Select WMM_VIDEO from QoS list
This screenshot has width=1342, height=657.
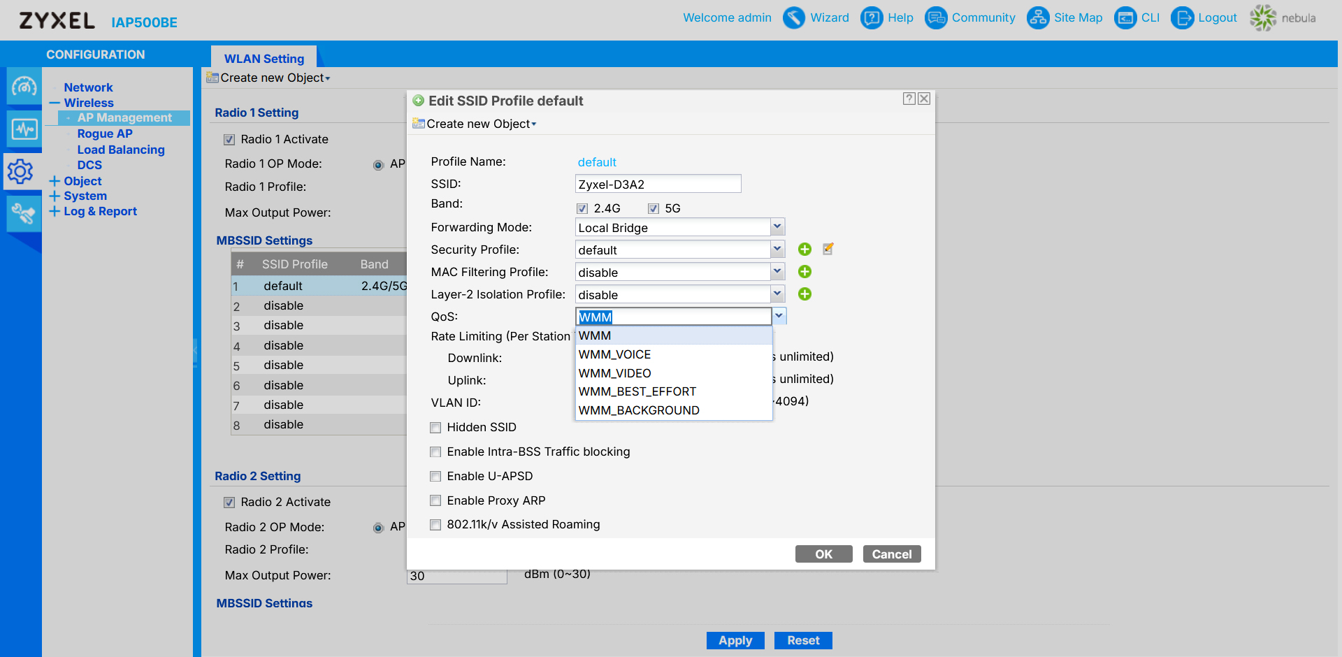615,373
